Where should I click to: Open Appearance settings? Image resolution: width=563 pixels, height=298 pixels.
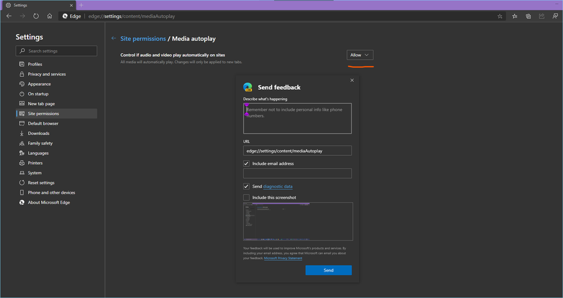coord(56,84)
